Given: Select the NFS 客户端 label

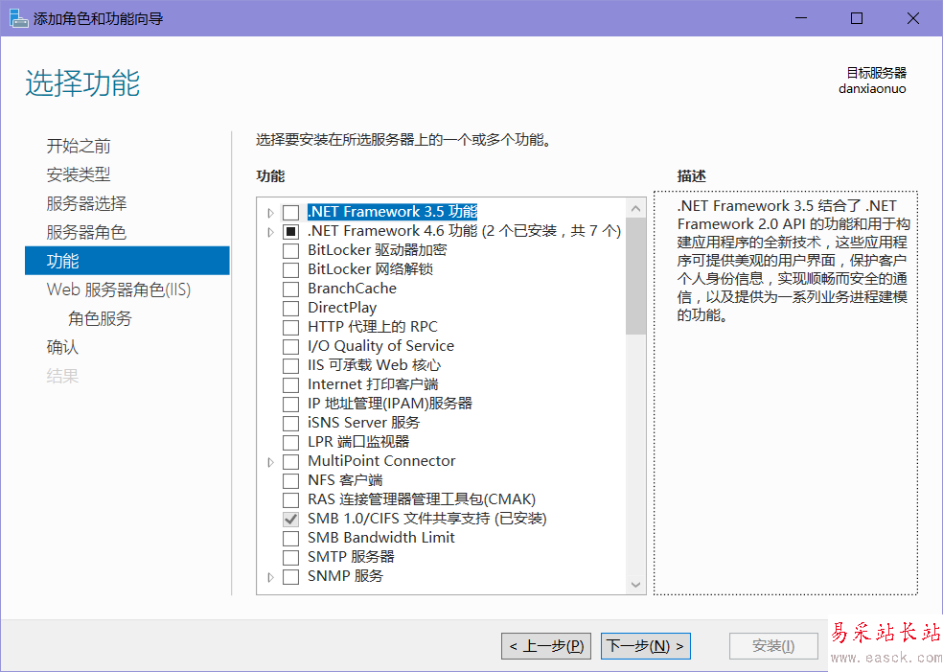Looking at the screenshot, I should [345, 480].
